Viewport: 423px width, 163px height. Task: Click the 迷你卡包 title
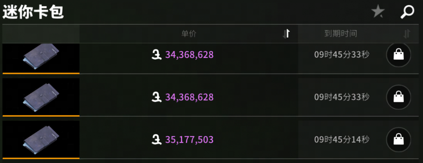tap(33, 12)
